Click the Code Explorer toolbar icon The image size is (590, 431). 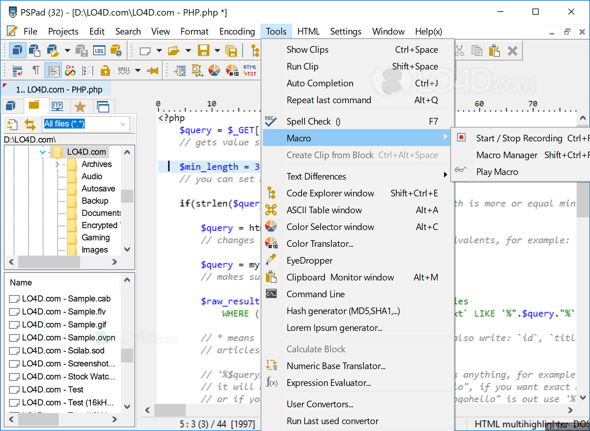pos(255,50)
